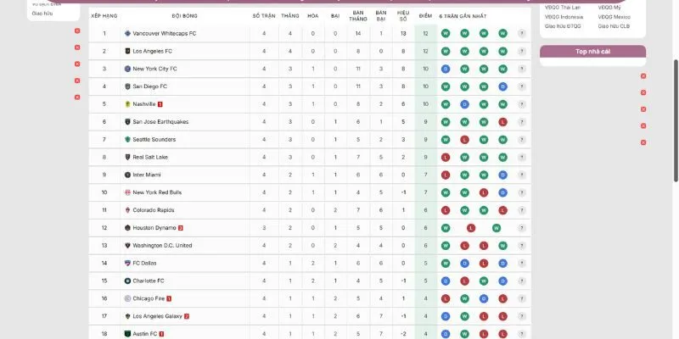Click the blue draw badge in New York City FC's row

click(x=446, y=69)
